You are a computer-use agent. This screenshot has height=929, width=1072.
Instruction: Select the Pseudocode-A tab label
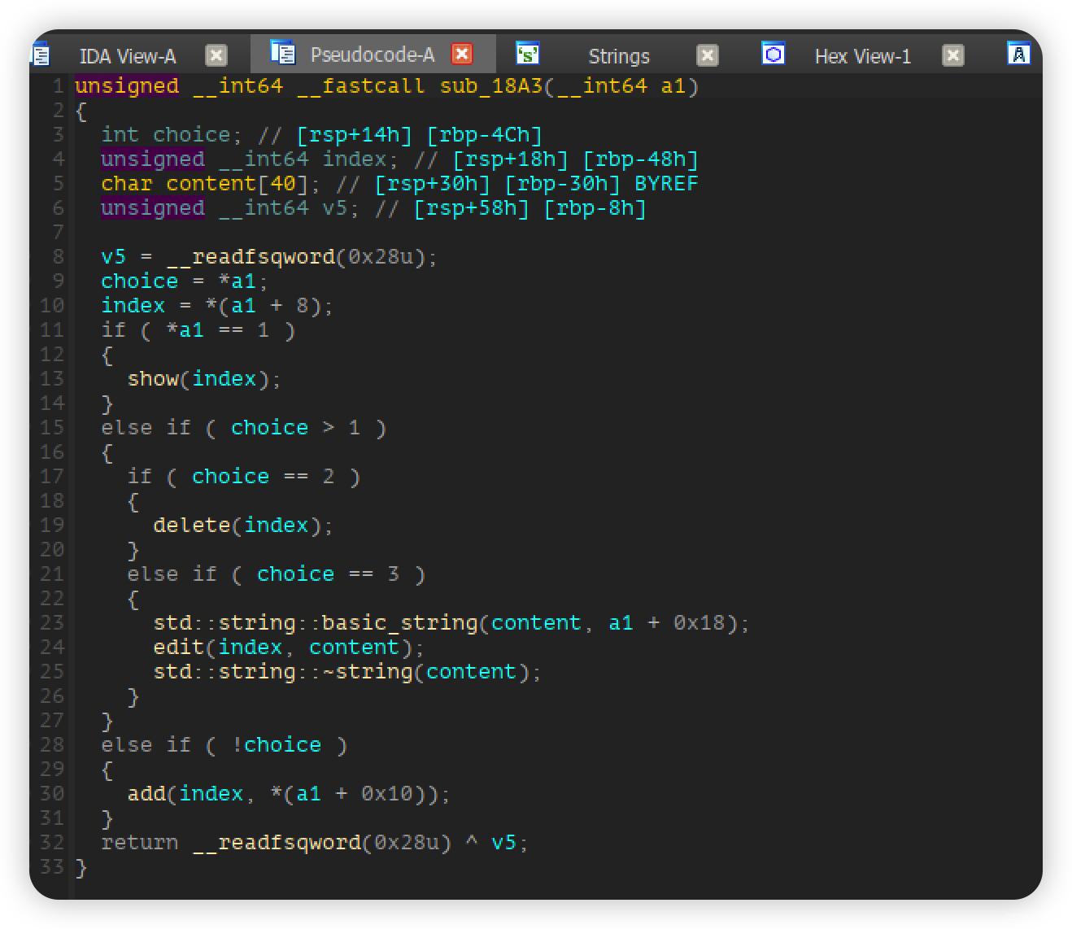pyautogui.click(x=373, y=55)
